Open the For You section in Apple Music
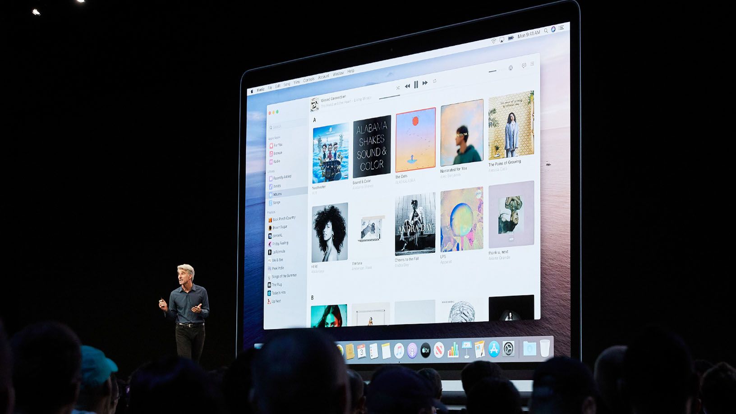736x414 pixels. (x=277, y=146)
